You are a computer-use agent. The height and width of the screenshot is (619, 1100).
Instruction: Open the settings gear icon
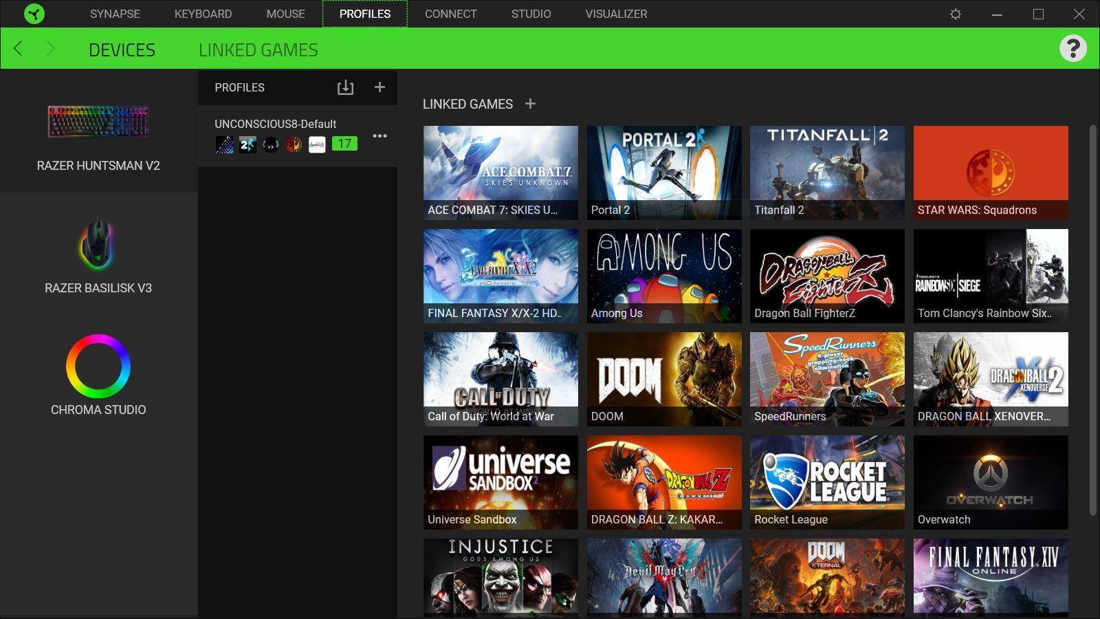pyautogui.click(x=955, y=14)
